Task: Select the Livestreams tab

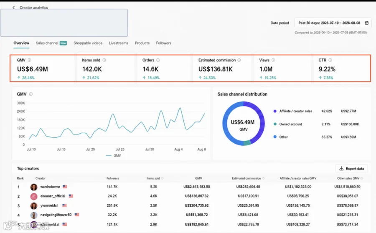Action: point(119,43)
